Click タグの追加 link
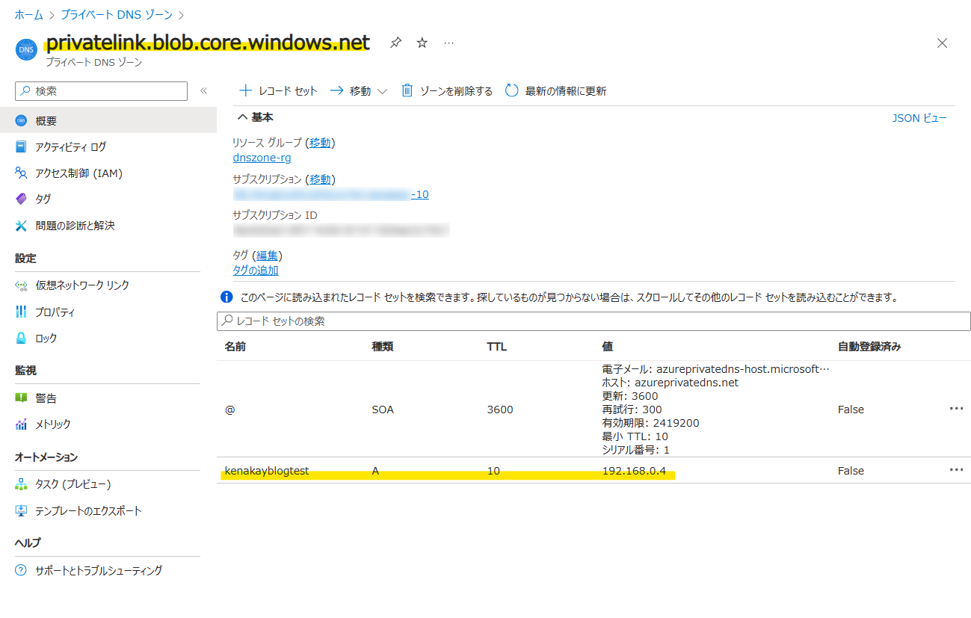 (x=256, y=271)
